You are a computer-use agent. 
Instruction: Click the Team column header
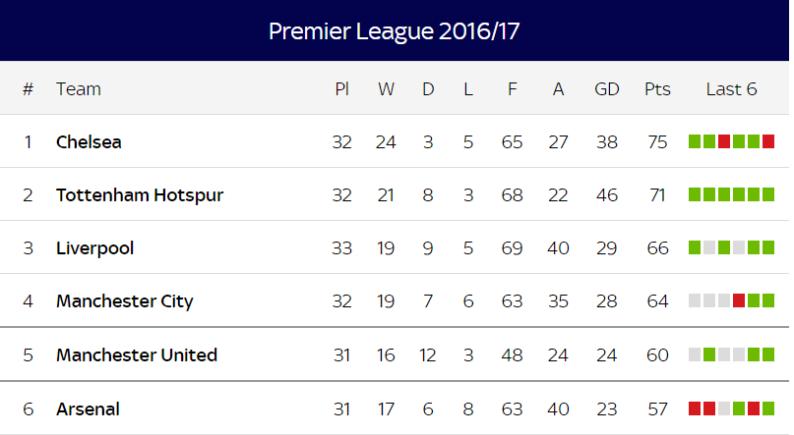[x=79, y=89]
